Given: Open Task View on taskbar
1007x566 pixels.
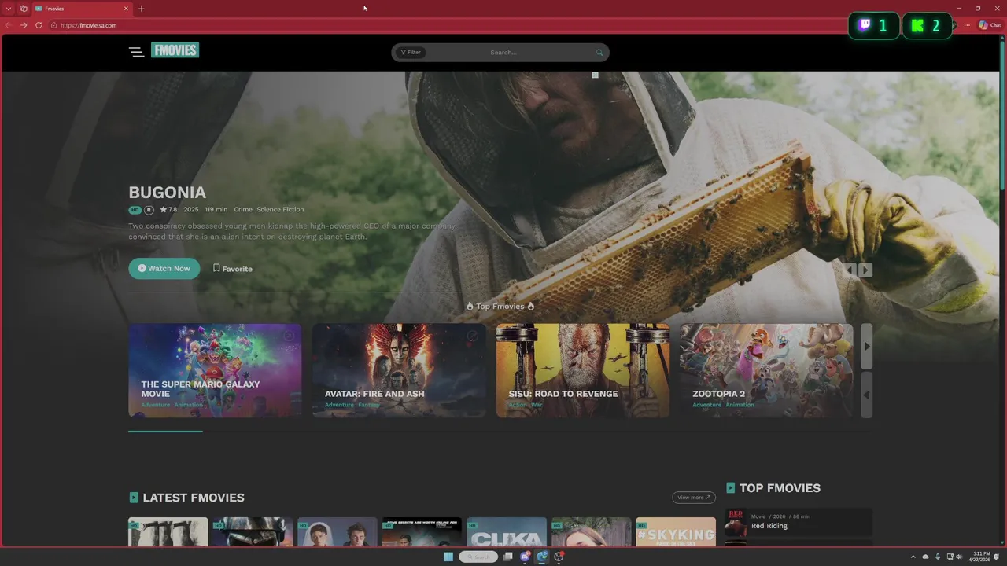Looking at the screenshot, I should pyautogui.click(x=507, y=557).
